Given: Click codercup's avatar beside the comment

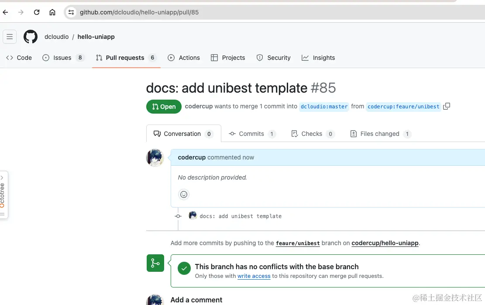Looking at the screenshot, I should tap(155, 158).
